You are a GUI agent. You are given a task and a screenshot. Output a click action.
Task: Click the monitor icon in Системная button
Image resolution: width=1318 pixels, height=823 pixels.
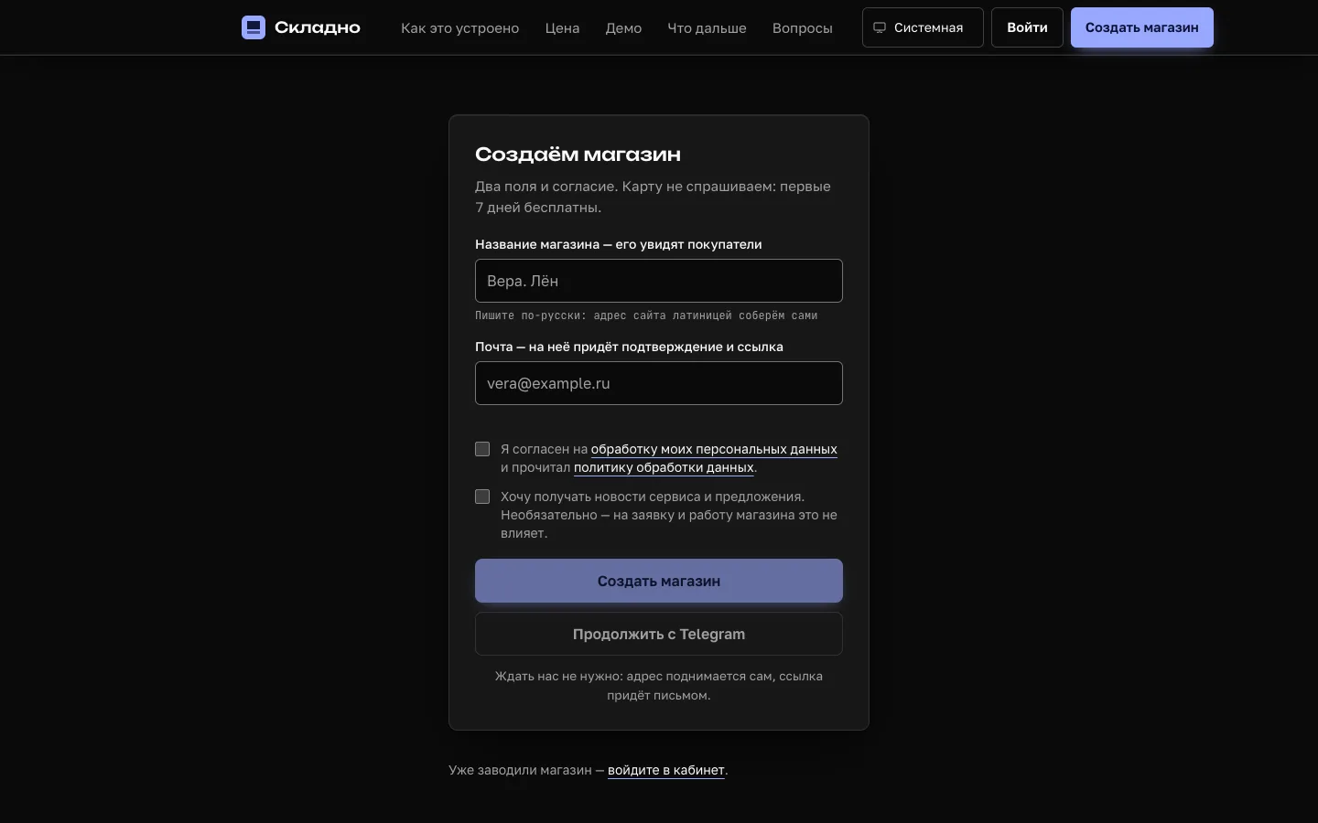(879, 27)
